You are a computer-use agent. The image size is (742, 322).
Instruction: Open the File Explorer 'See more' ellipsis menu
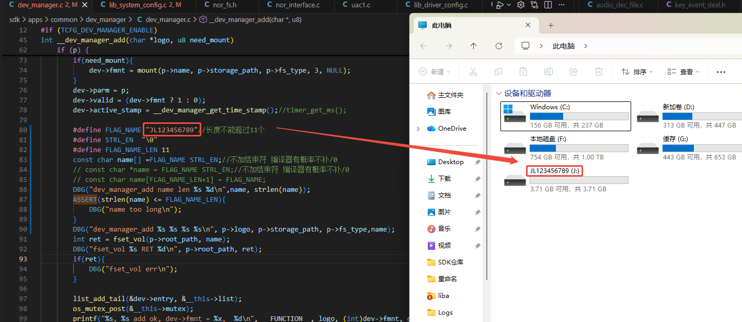pos(721,72)
